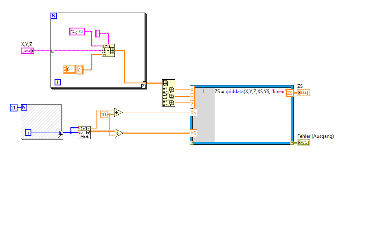Select the blue 11 loop count constant

13,107
